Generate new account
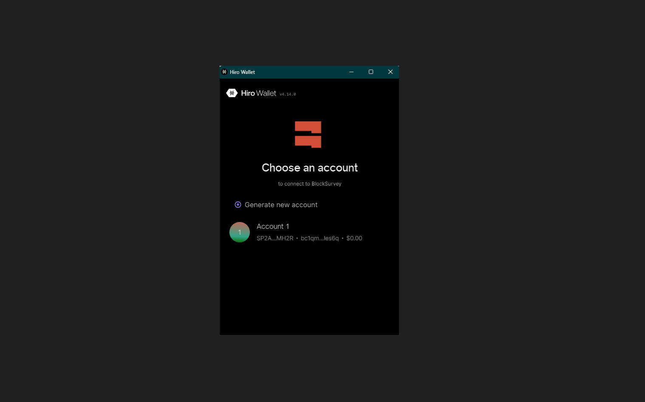 [x=276, y=205]
